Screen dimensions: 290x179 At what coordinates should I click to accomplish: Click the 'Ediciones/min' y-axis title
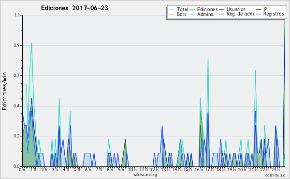pos(4,91)
